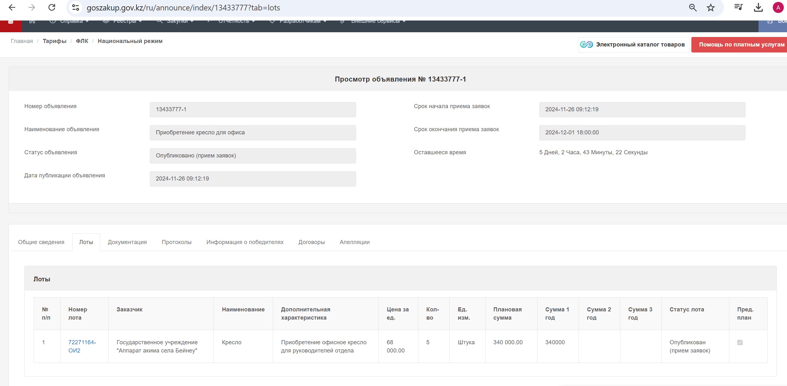Click the Кресло name cell
This screenshot has width=787, height=386.
(243, 346)
